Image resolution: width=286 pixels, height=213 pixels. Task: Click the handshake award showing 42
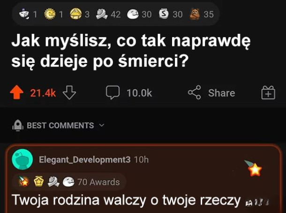tap(102, 14)
